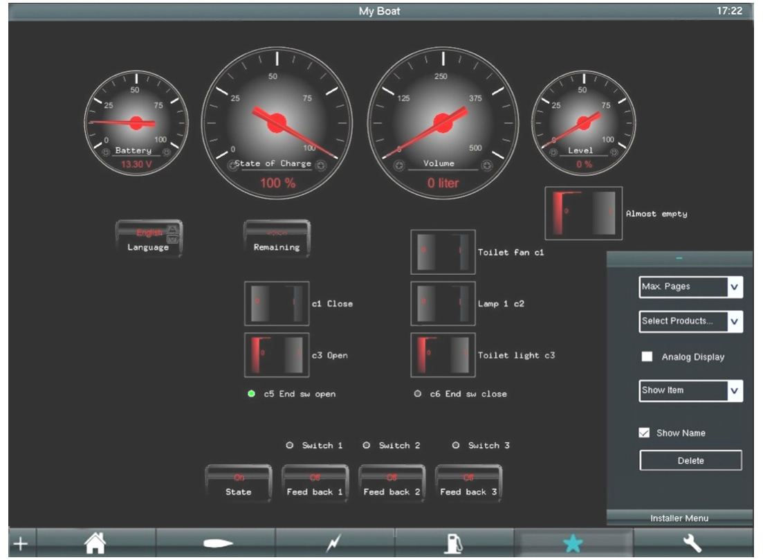Click the 0 liter volume reading
This screenshot has width=763, height=560.
click(443, 183)
